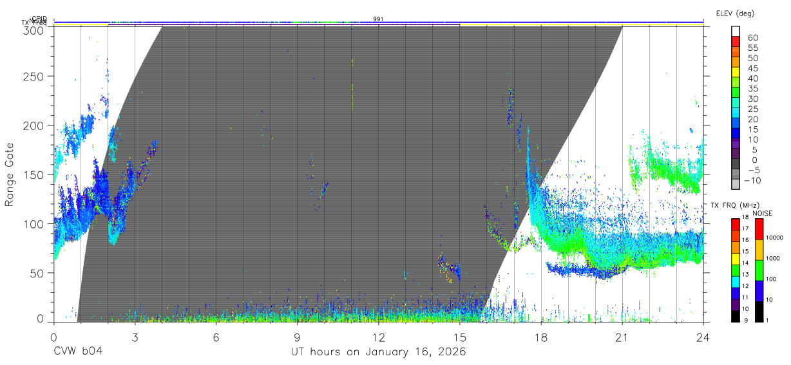Screen dimensions: 791x365
Task: Click the '200' range gate tick label
Action: (33, 126)
